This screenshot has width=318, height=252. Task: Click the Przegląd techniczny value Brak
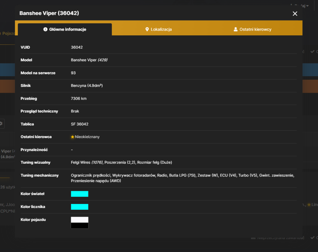coord(75,111)
